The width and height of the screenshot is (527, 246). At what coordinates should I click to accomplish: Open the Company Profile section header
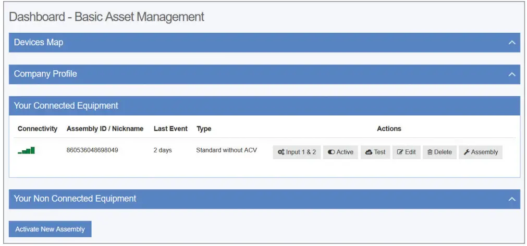pyautogui.click(x=264, y=74)
